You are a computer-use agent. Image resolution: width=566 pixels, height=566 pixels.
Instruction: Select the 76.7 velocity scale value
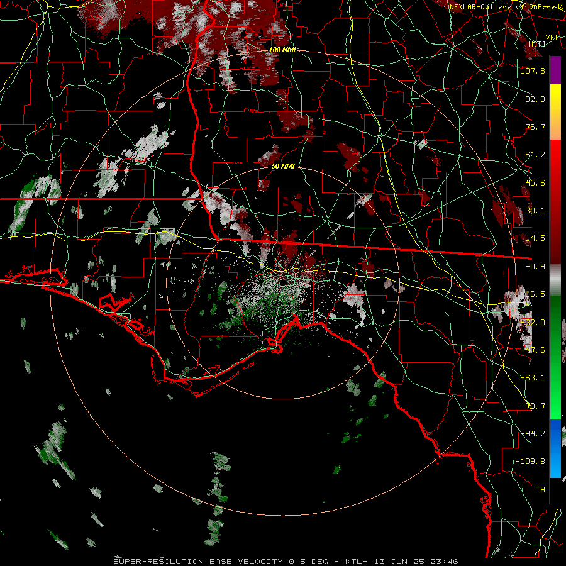click(535, 126)
